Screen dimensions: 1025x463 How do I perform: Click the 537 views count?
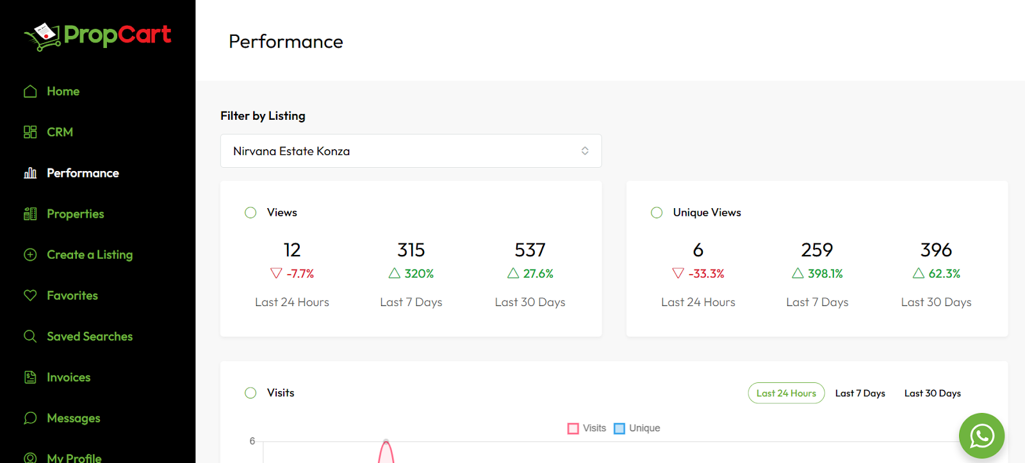coord(530,250)
